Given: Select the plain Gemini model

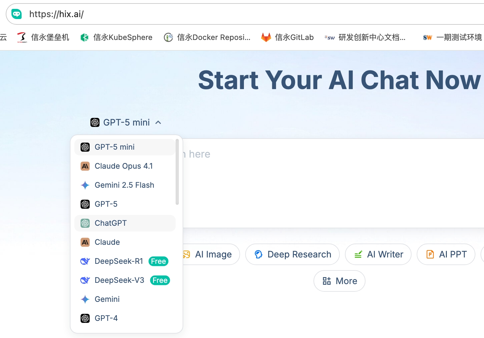Looking at the screenshot, I should pyautogui.click(x=125, y=299).
